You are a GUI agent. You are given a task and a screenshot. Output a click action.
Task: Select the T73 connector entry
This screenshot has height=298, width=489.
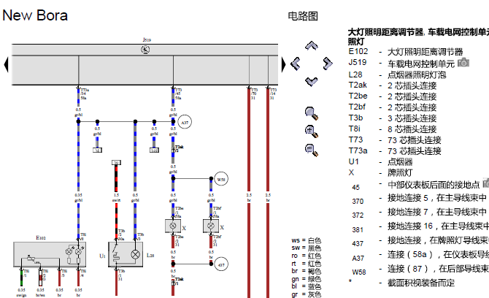[x=395, y=140]
